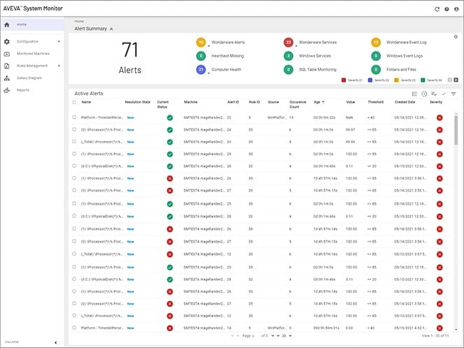Viewport: 464px width, 348px height.
Task: Click the clock history icon in Active Alerts
Action: click(x=424, y=94)
